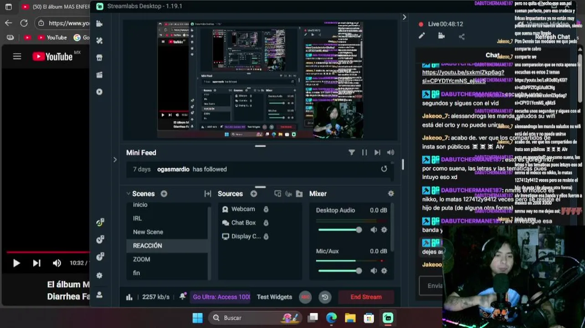
Task: Select the REACCIÓN scene
Action: [167, 246]
